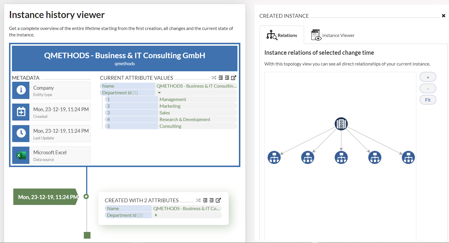Click the Research & Development value
This screenshot has height=243, width=449.
185,120
